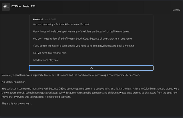
Task: Click the "Posts: 121" count
Action: coord(29,6)
